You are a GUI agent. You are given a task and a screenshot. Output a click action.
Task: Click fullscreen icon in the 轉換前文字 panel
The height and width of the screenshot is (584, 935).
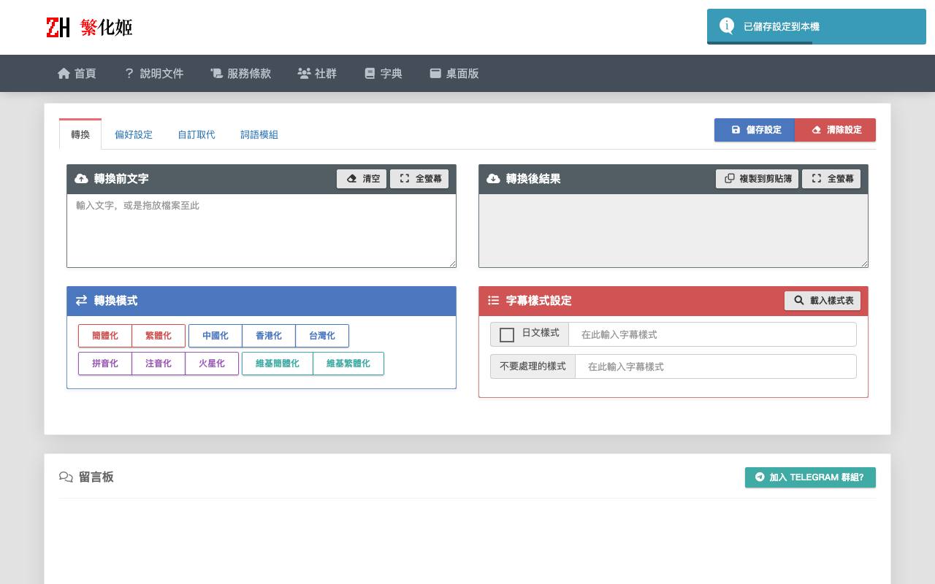click(x=405, y=179)
